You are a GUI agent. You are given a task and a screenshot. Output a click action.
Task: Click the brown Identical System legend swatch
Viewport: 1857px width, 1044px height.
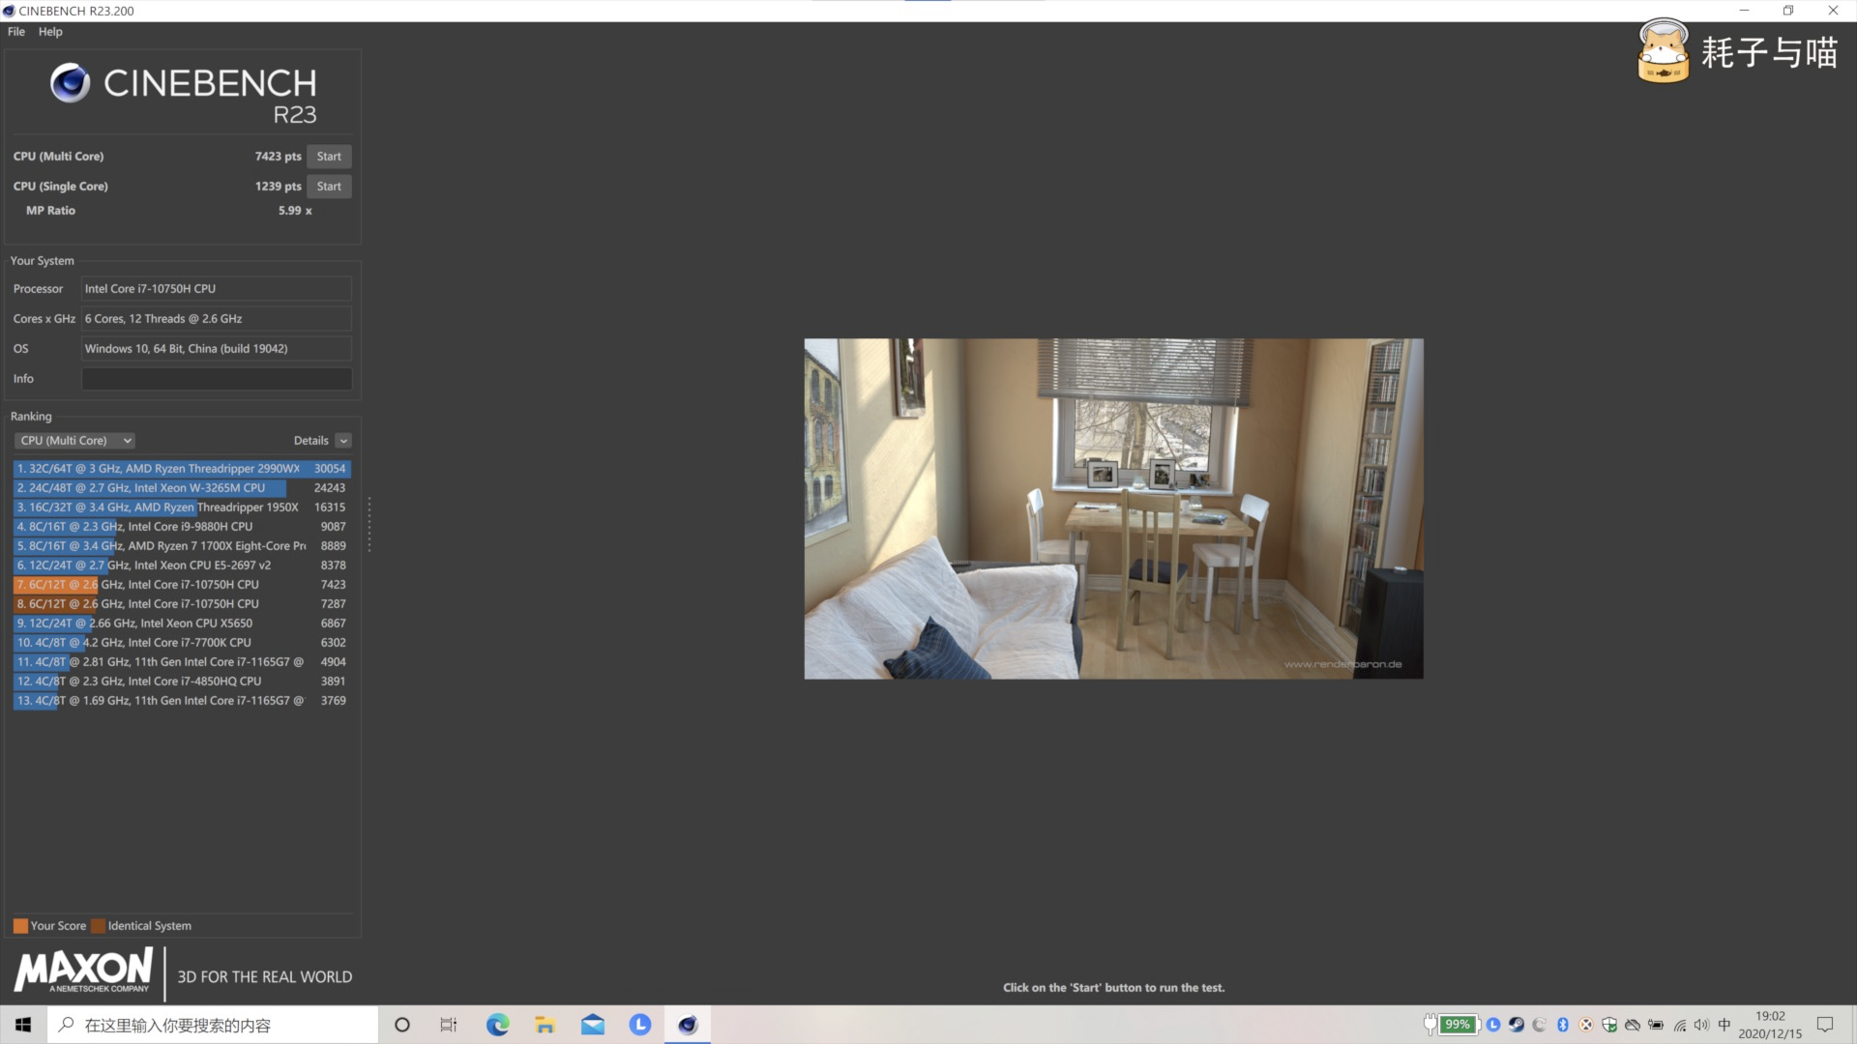click(98, 926)
